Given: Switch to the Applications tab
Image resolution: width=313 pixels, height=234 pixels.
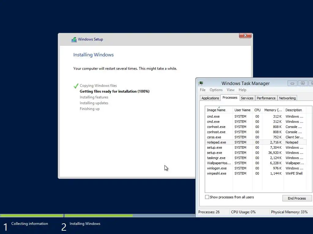Looking at the screenshot, I should pyautogui.click(x=210, y=98).
